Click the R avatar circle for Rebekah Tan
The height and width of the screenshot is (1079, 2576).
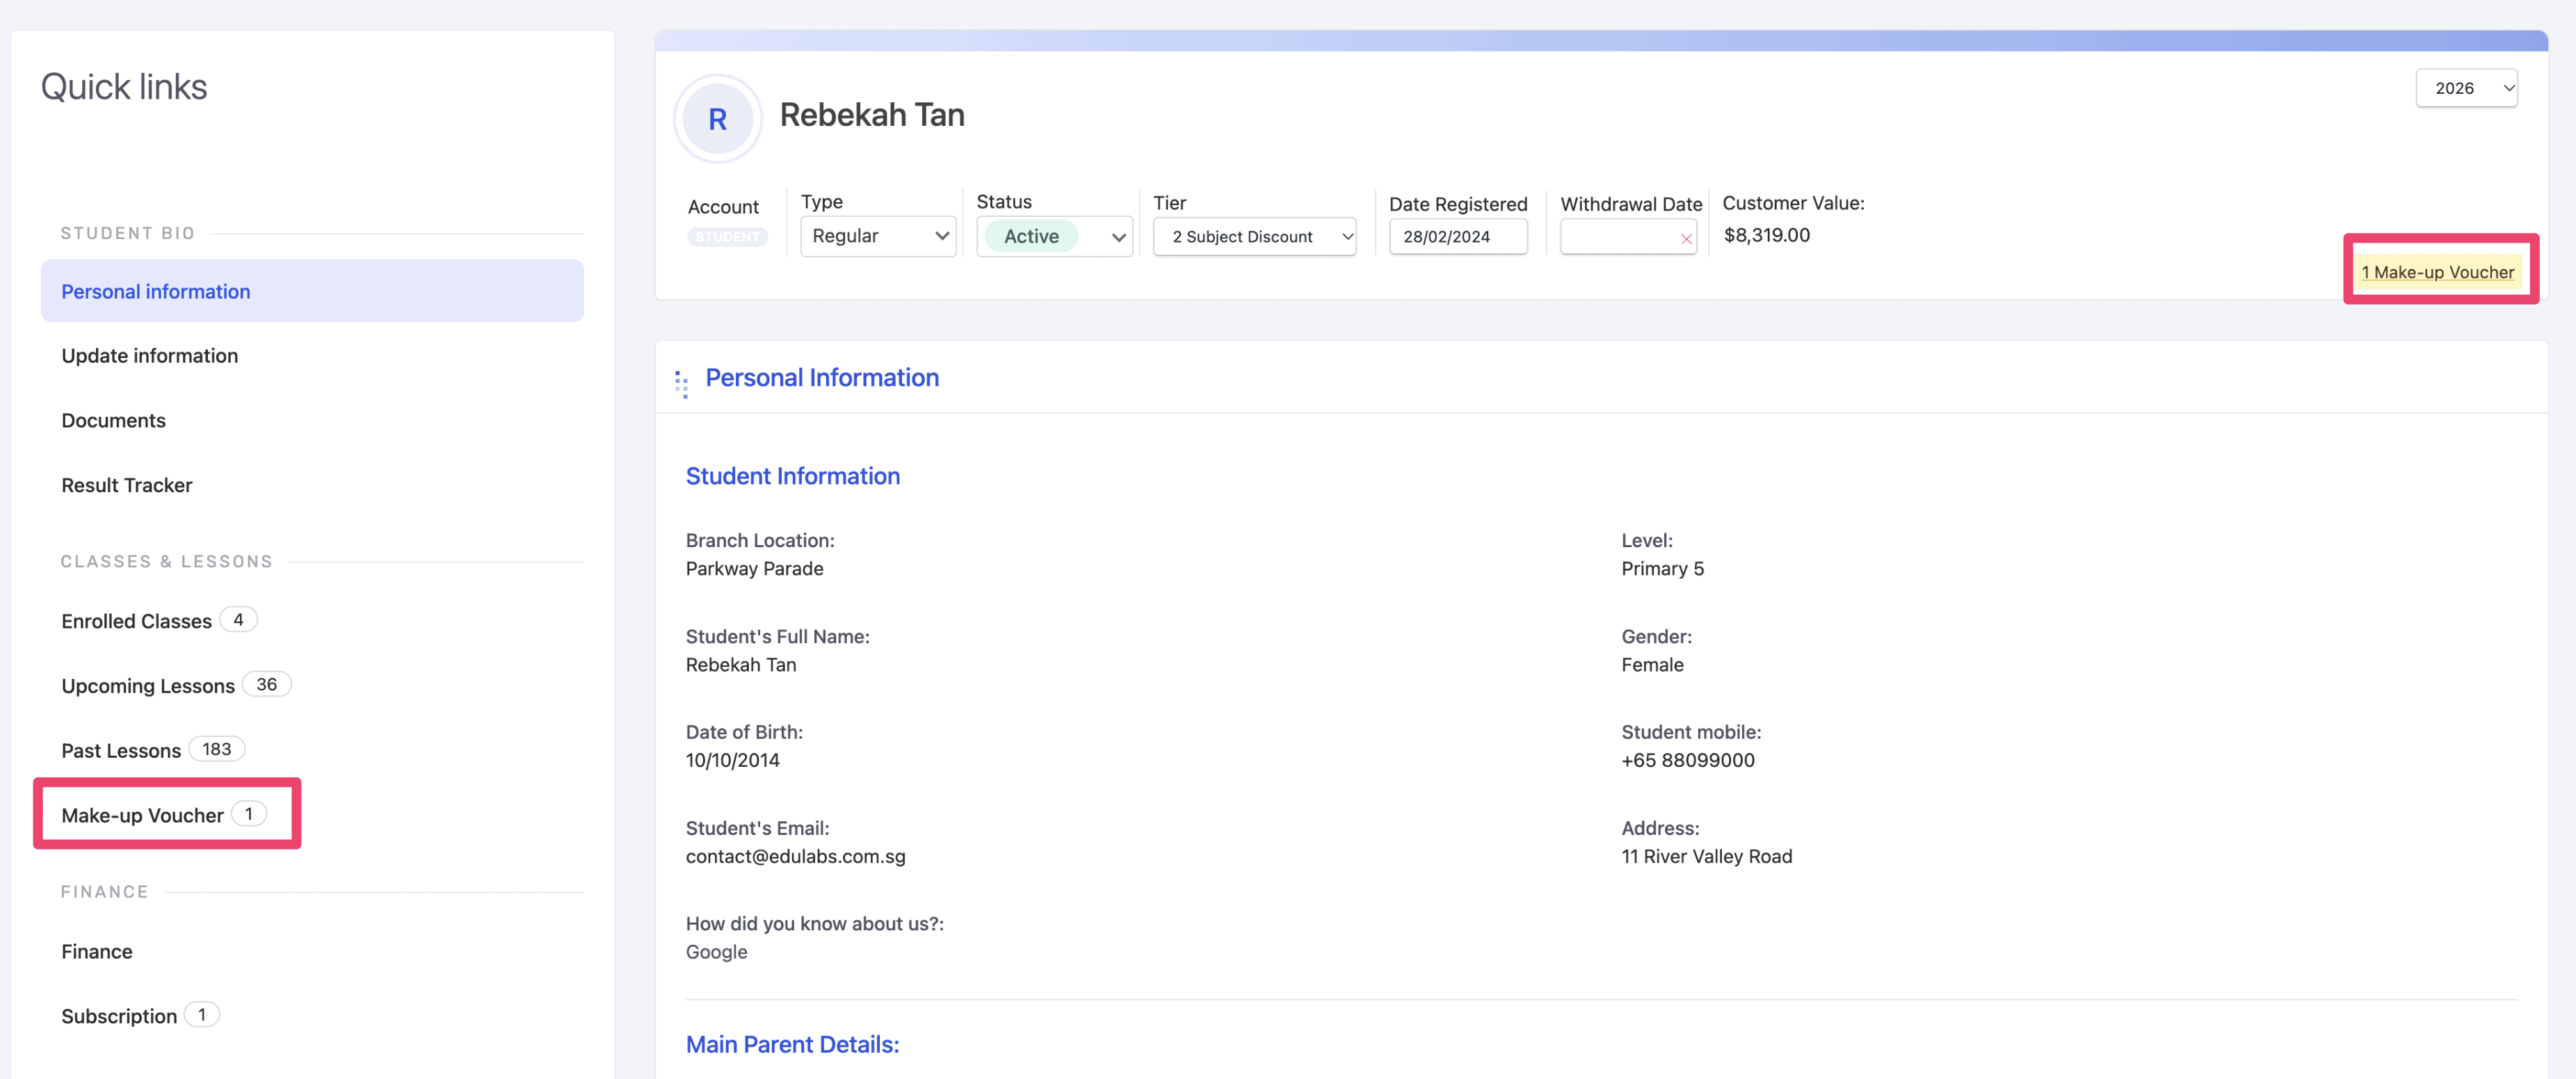coord(717,119)
